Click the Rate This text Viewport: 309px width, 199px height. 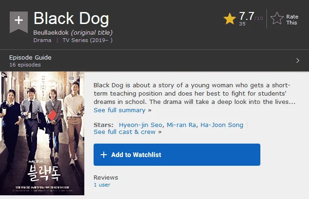(292, 20)
